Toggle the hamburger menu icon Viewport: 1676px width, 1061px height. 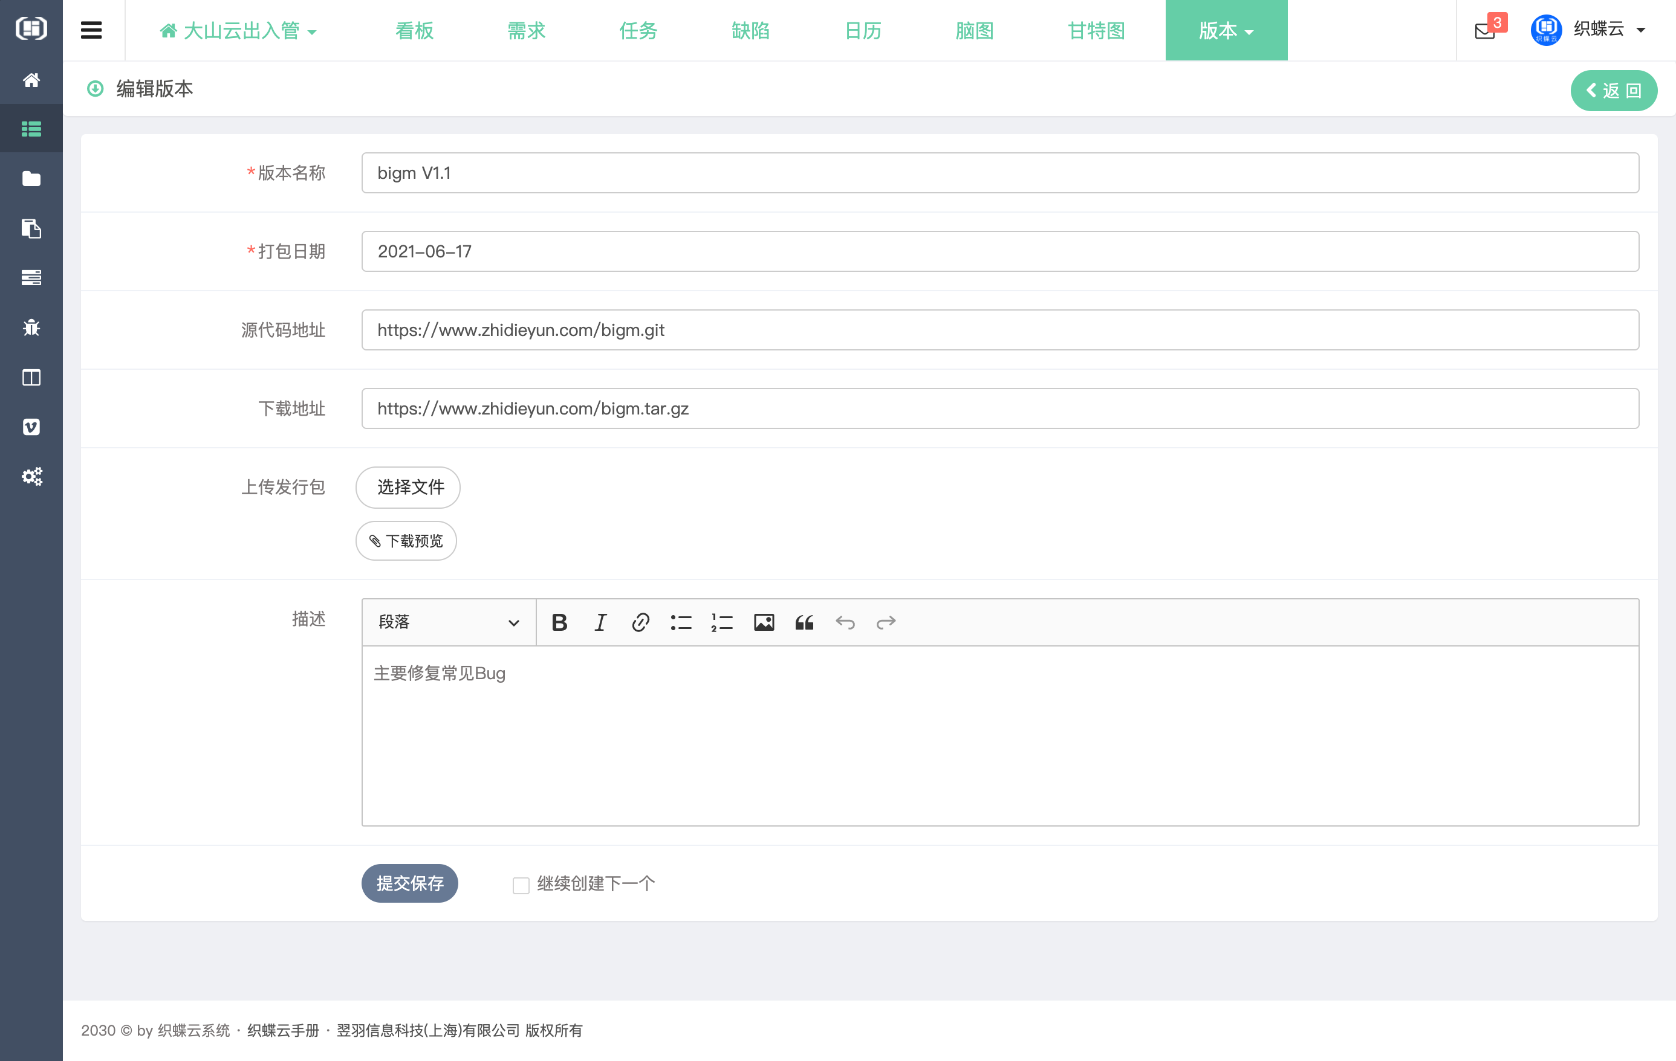(x=91, y=31)
